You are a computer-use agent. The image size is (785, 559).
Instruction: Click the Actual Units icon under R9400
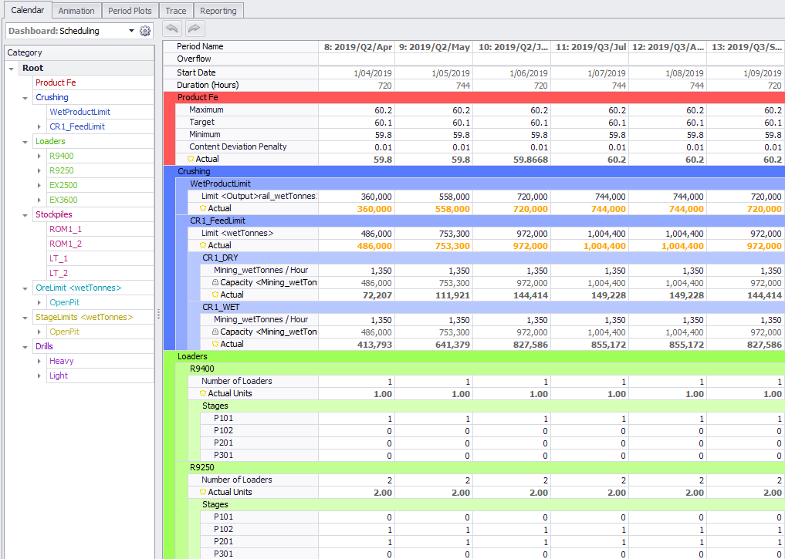203,393
